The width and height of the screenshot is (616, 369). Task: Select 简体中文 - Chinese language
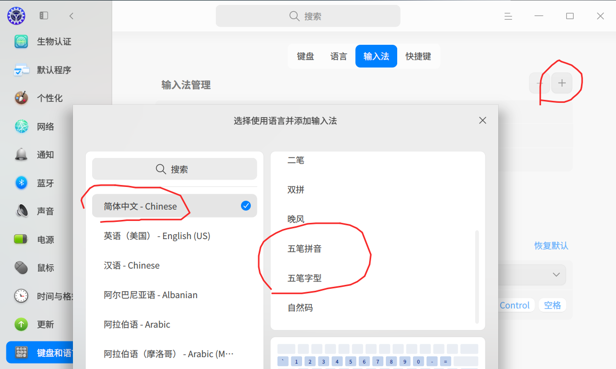pyautogui.click(x=174, y=206)
